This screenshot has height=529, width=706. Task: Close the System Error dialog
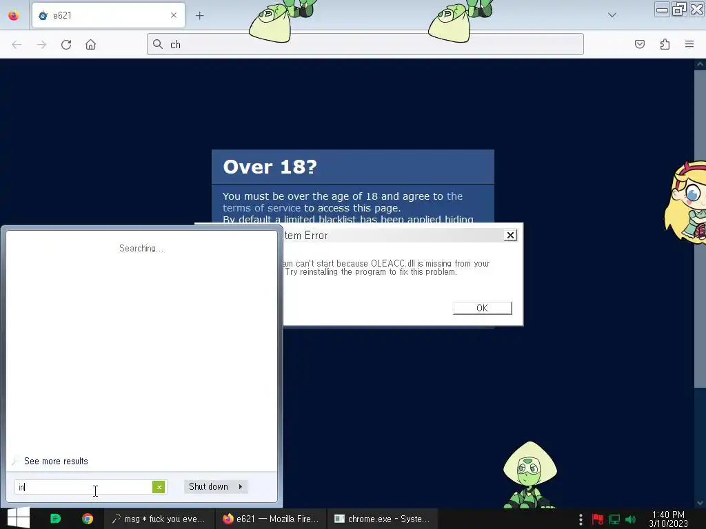[x=510, y=236]
